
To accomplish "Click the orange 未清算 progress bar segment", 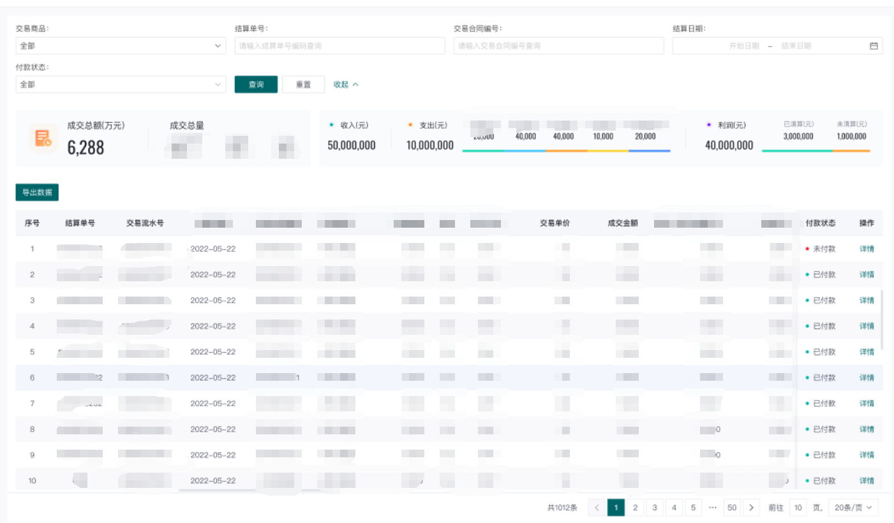I will click(851, 151).
